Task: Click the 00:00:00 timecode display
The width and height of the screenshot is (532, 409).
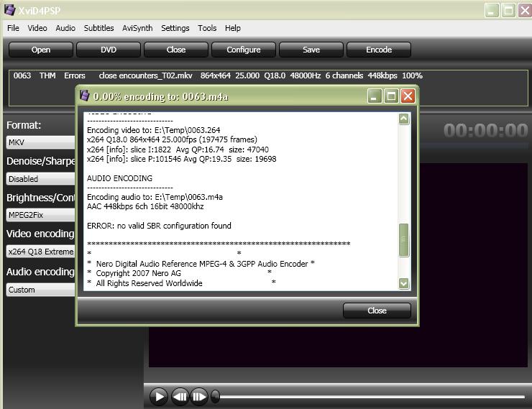Action: (x=486, y=131)
